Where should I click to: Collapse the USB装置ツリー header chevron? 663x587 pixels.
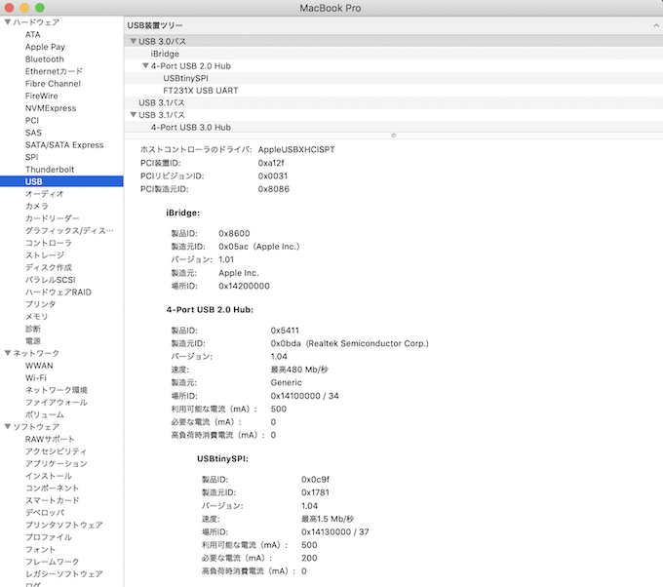coord(656,25)
